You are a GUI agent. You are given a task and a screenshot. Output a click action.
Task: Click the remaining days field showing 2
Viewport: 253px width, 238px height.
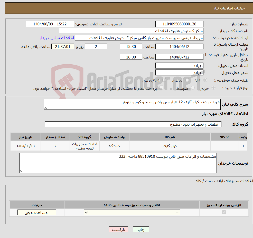click(96, 47)
